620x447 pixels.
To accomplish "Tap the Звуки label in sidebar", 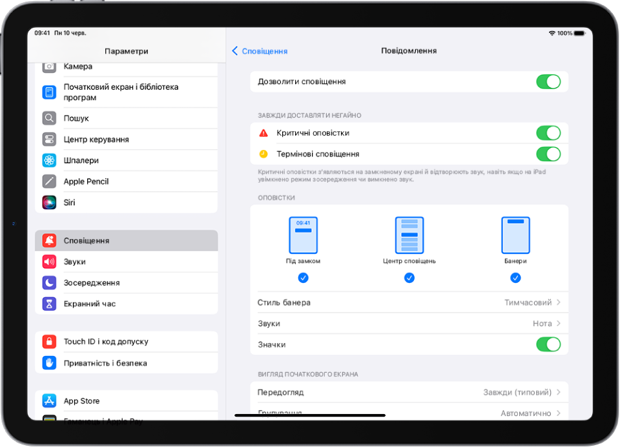I will pyautogui.click(x=75, y=262).
